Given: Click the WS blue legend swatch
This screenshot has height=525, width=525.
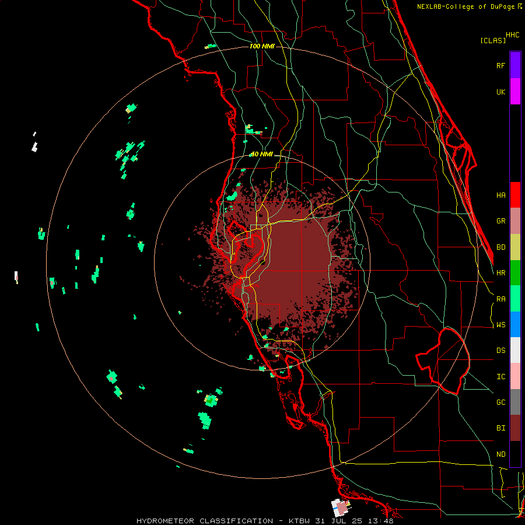Looking at the screenshot, I should click(x=515, y=324).
